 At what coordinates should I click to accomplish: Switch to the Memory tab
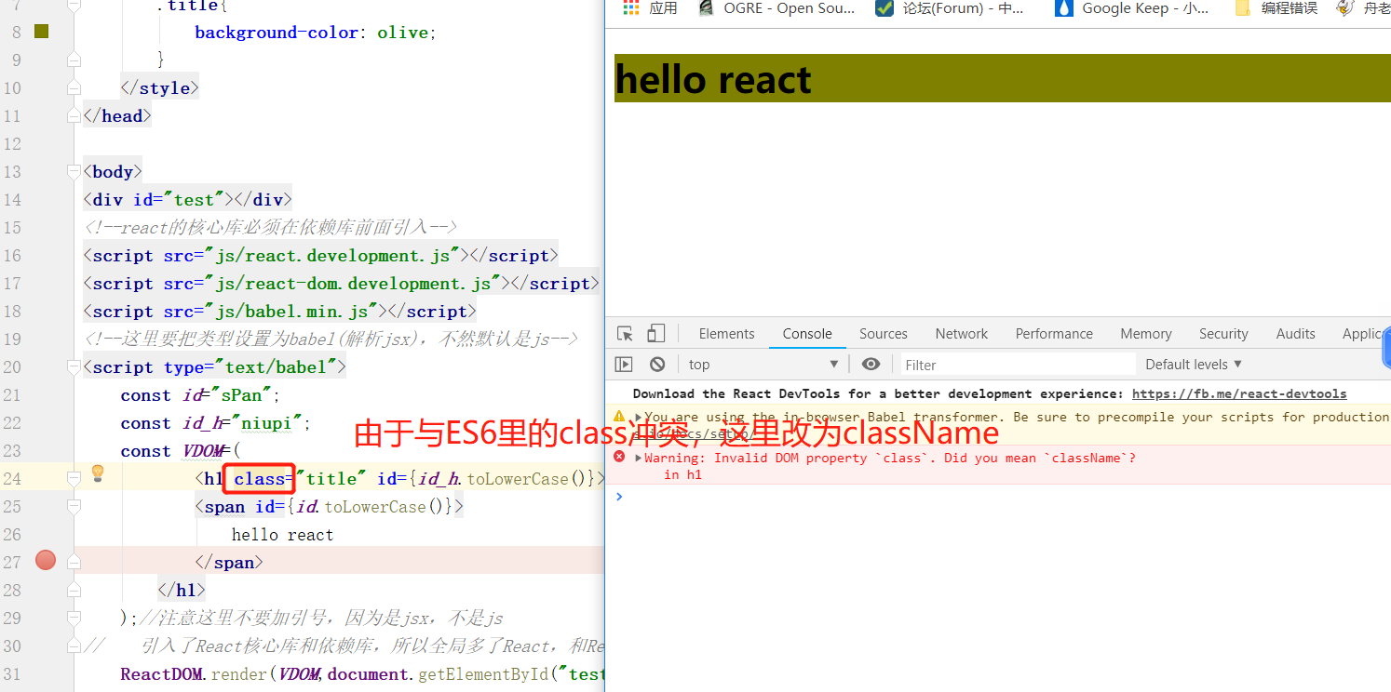1146,334
